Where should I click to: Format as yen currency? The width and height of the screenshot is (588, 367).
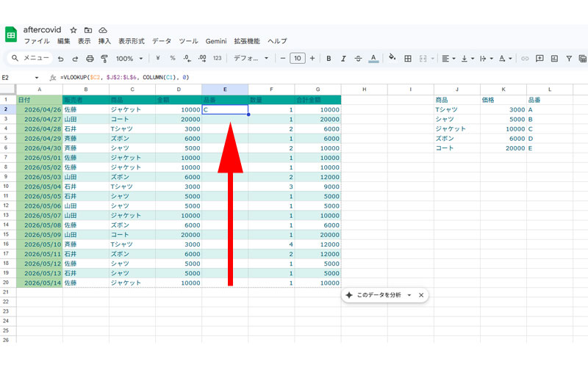[x=158, y=58]
